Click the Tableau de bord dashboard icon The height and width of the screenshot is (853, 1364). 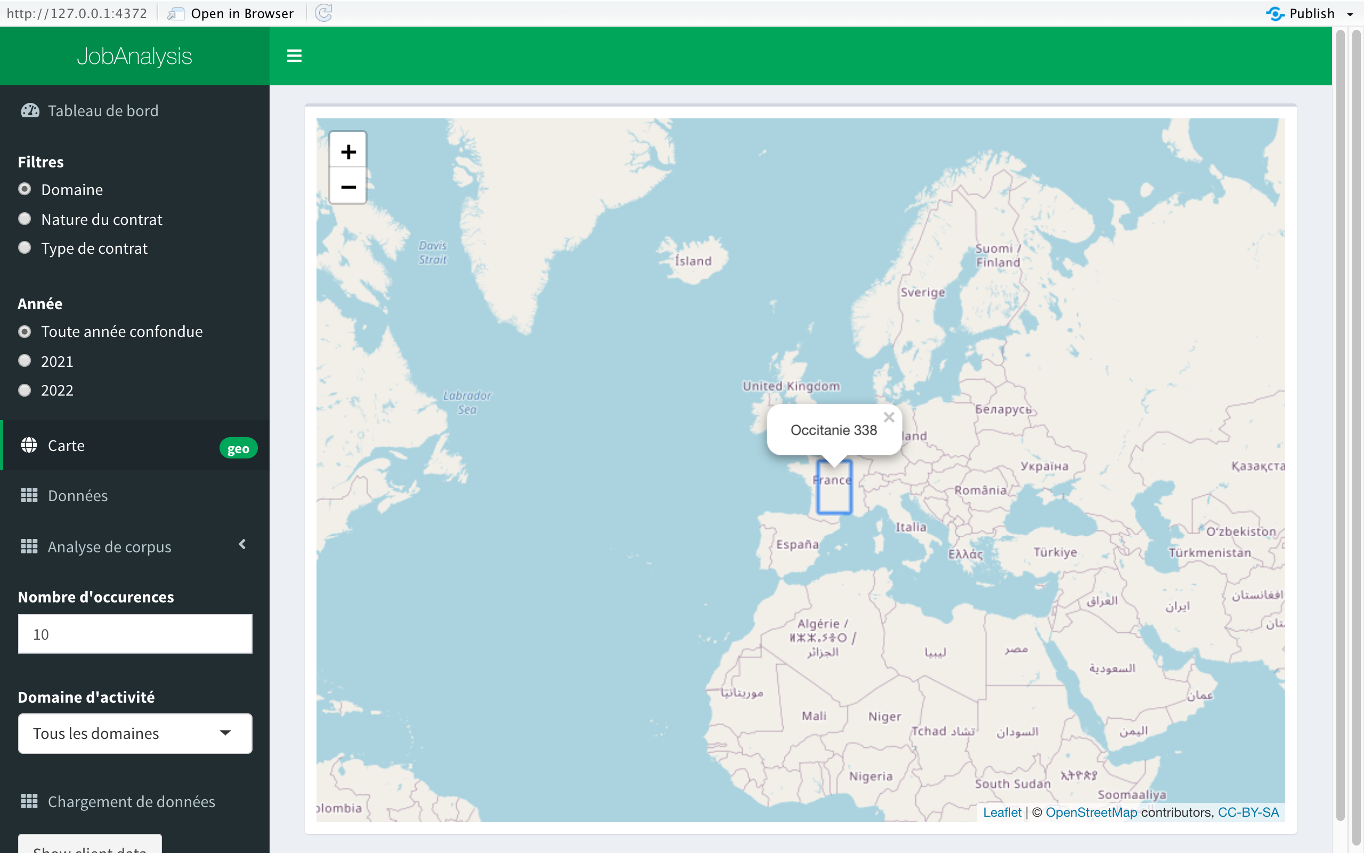click(x=30, y=110)
